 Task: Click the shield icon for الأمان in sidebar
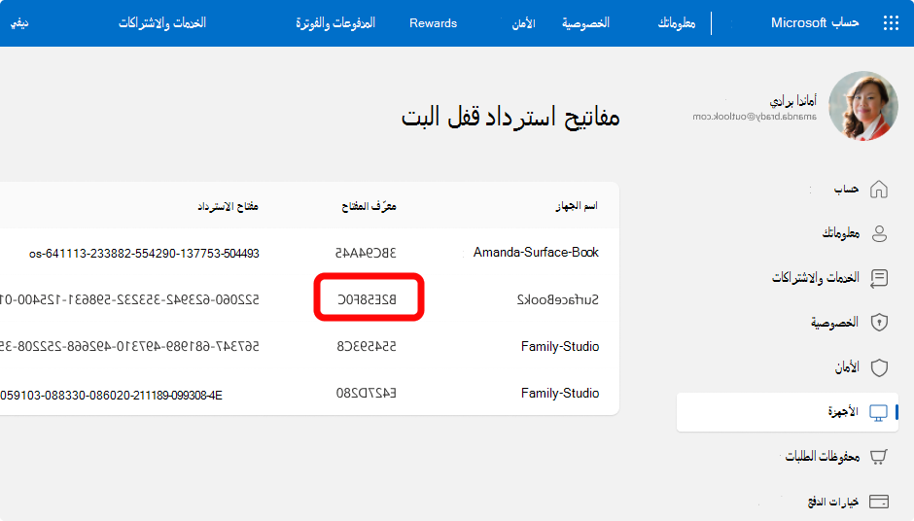tap(879, 367)
